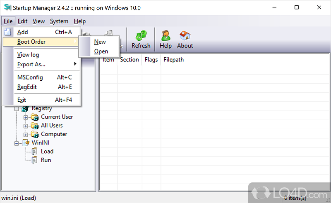Close the File menu via File
The width and height of the screenshot is (331, 203).
click(8, 21)
